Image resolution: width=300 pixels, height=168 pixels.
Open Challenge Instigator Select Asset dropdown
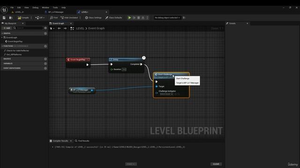click(x=166, y=94)
